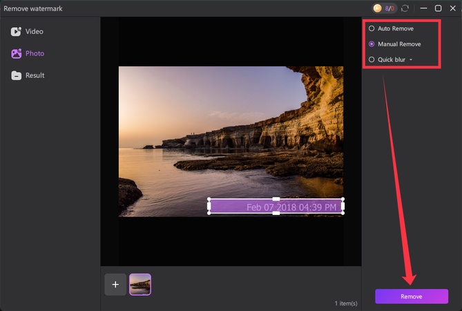Image resolution: width=462 pixels, height=311 pixels.
Task: Click the right-middle handle of selection box
Action: pos(343,206)
